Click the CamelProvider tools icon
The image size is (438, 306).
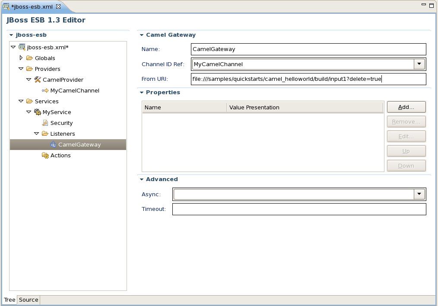tap(38, 80)
